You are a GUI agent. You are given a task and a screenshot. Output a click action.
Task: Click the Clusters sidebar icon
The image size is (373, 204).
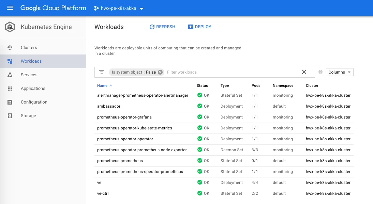click(10, 47)
